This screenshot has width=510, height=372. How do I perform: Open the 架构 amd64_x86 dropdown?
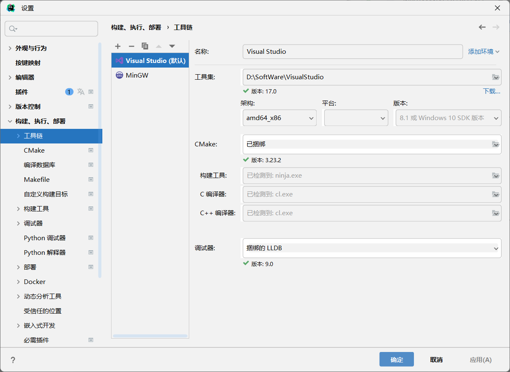pos(279,118)
